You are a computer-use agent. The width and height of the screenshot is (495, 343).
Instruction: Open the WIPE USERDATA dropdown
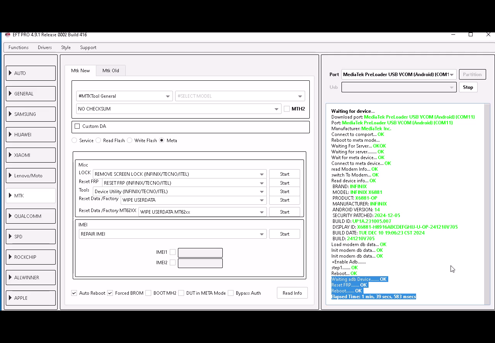193,200
